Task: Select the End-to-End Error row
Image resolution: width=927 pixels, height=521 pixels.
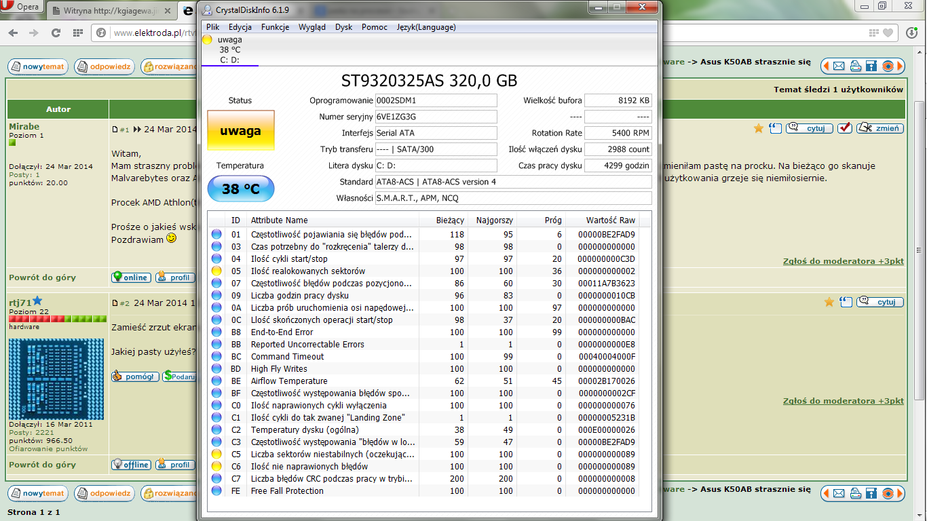Action: (423, 332)
